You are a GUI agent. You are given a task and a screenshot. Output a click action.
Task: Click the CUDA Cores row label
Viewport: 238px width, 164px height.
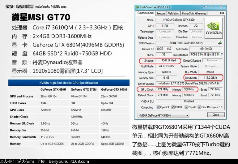[x=18, y=103]
